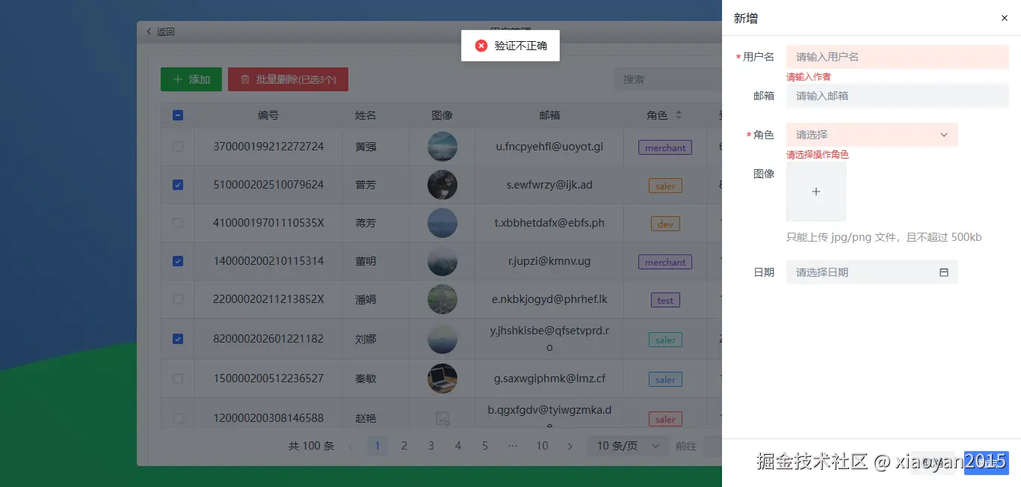Uncheck the checkbox for row 曾芳
The image size is (1021, 487).
(x=178, y=185)
